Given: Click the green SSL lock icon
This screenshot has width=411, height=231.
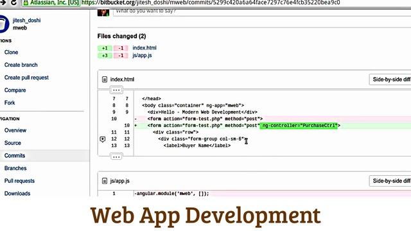Looking at the screenshot, I should tap(26, 3).
